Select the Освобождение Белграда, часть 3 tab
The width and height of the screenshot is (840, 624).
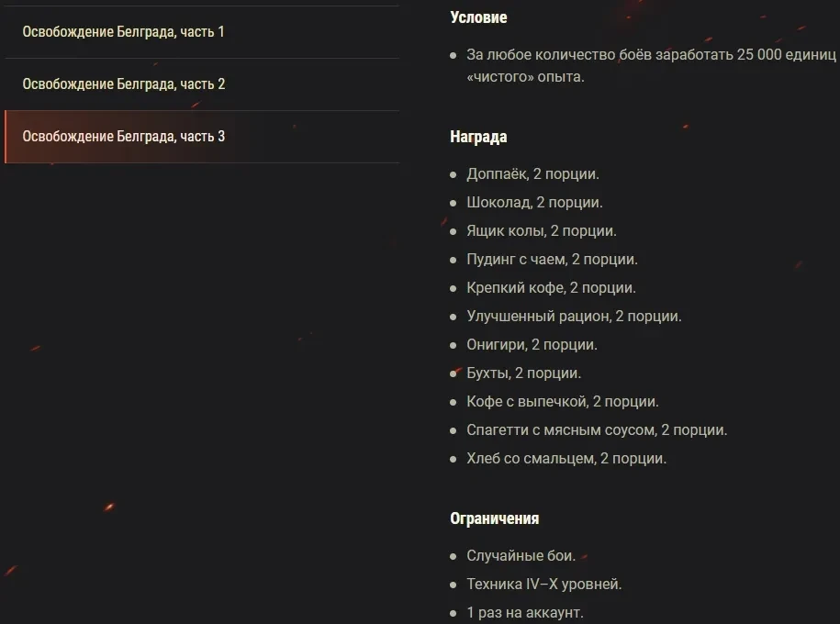pos(123,137)
